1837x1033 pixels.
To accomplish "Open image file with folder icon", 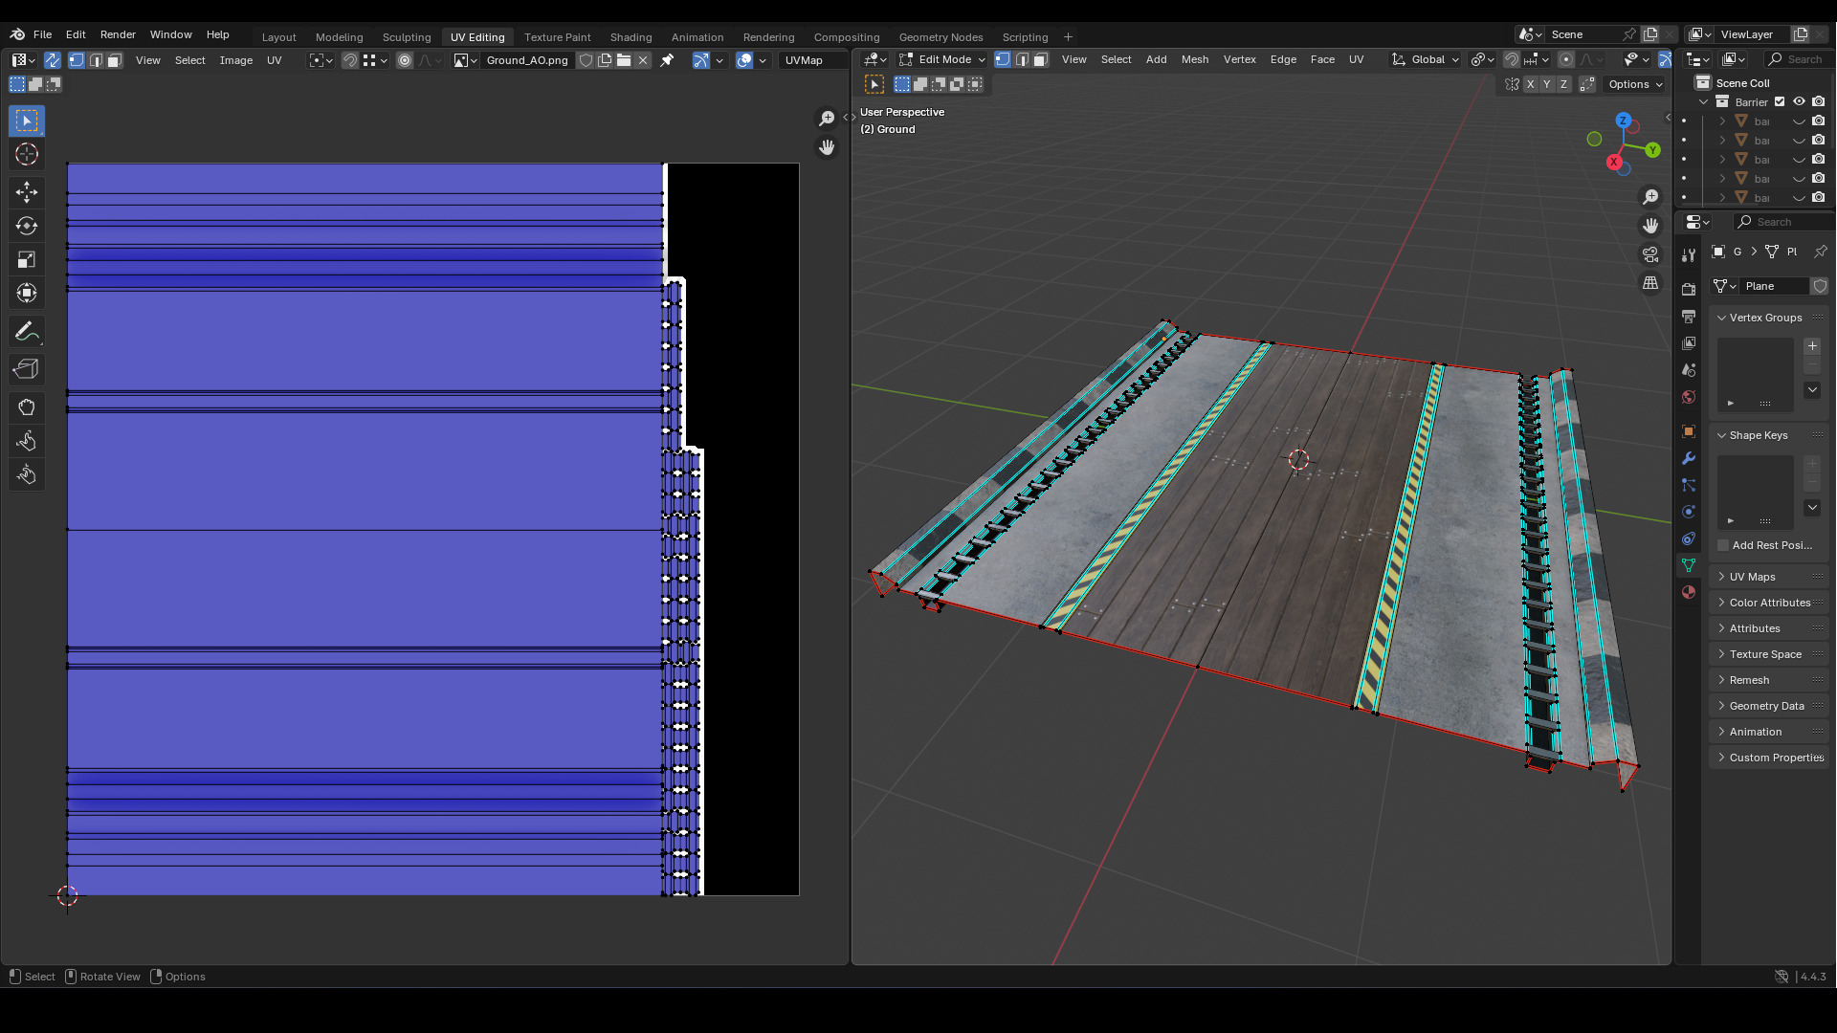I will click(x=624, y=60).
